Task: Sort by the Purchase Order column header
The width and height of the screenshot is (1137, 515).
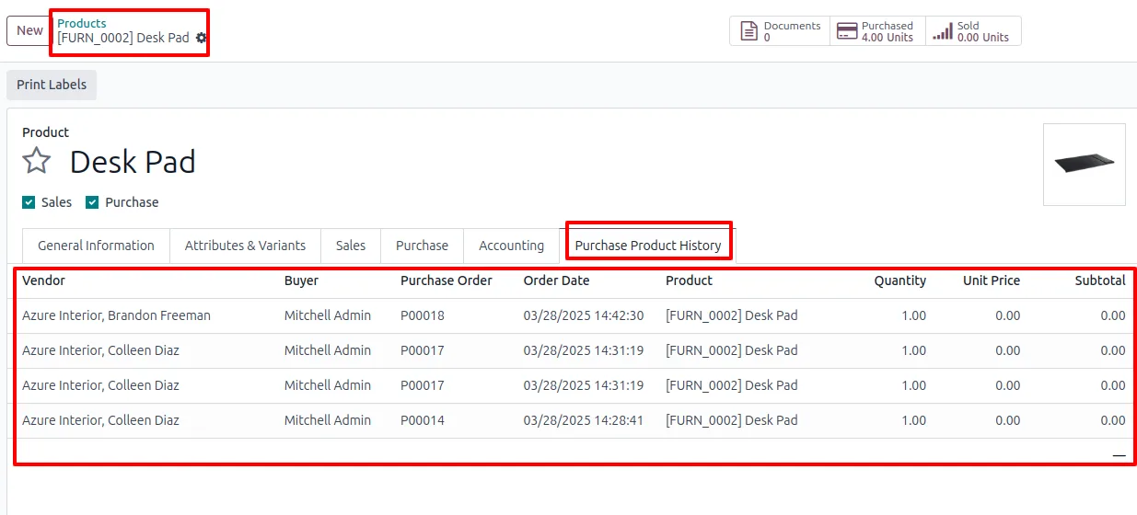Action: point(447,280)
